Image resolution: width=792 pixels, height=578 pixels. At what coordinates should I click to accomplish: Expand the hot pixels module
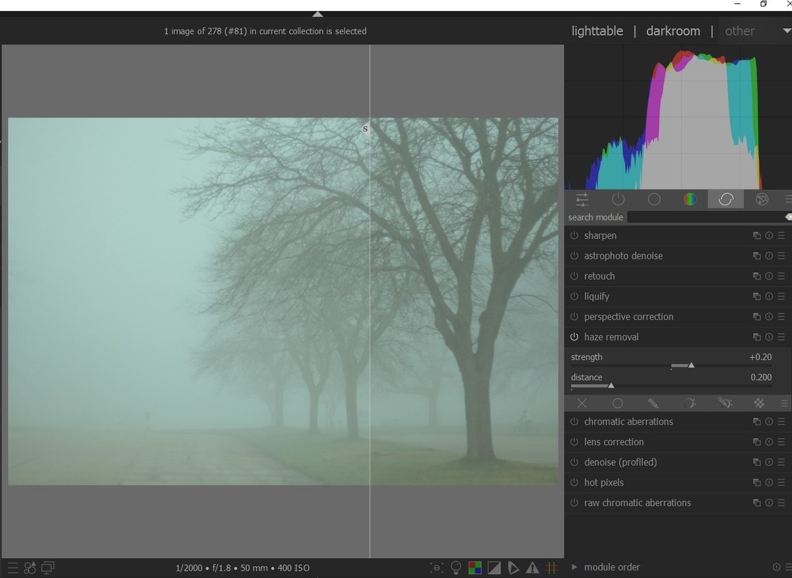[x=604, y=483]
